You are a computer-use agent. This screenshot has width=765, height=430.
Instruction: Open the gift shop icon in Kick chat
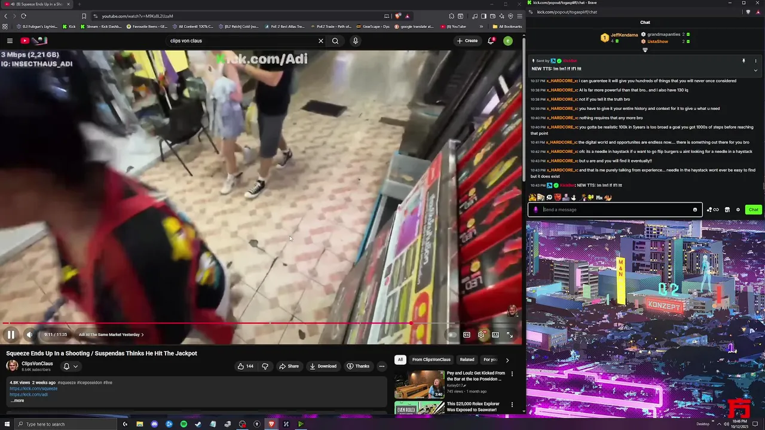(x=727, y=210)
